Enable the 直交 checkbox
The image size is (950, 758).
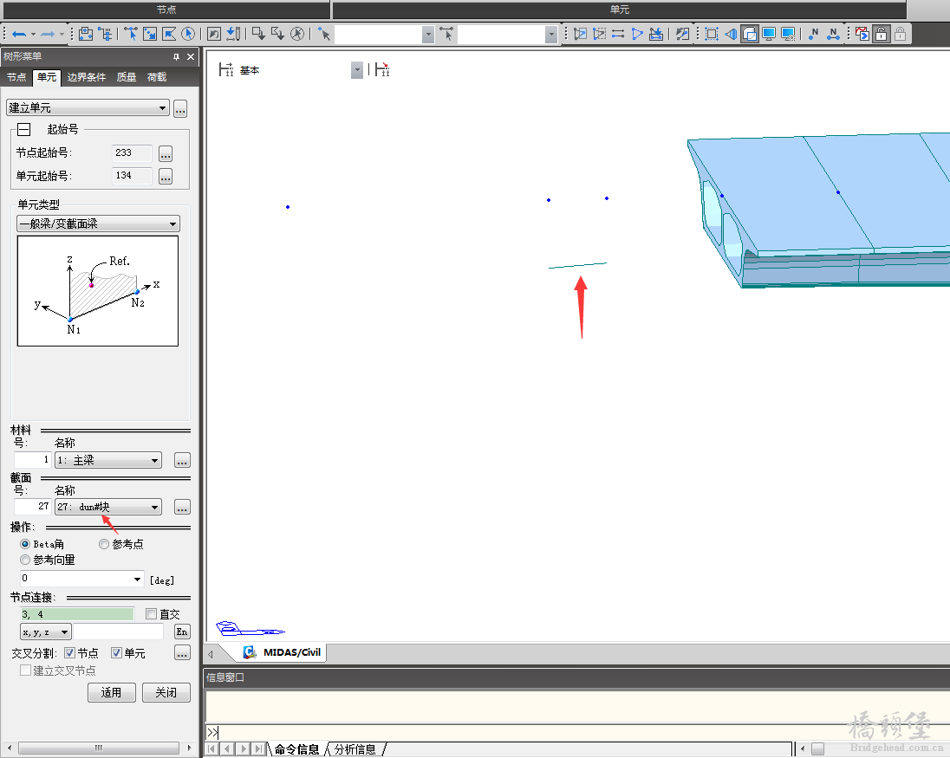click(152, 614)
